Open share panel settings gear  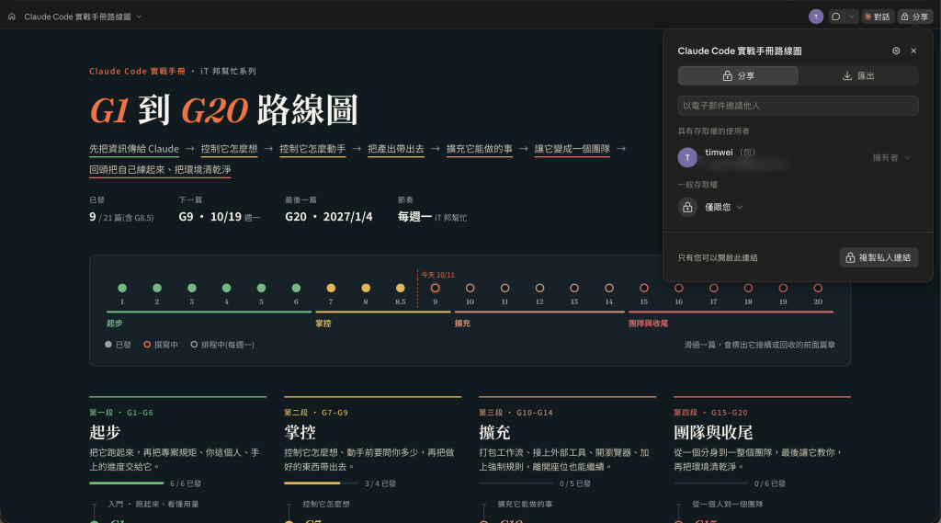click(x=896, y=51)
